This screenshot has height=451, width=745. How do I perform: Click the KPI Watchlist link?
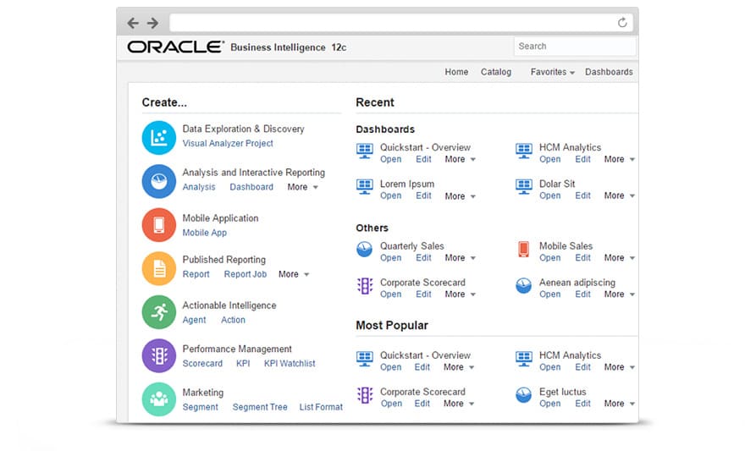290,364
